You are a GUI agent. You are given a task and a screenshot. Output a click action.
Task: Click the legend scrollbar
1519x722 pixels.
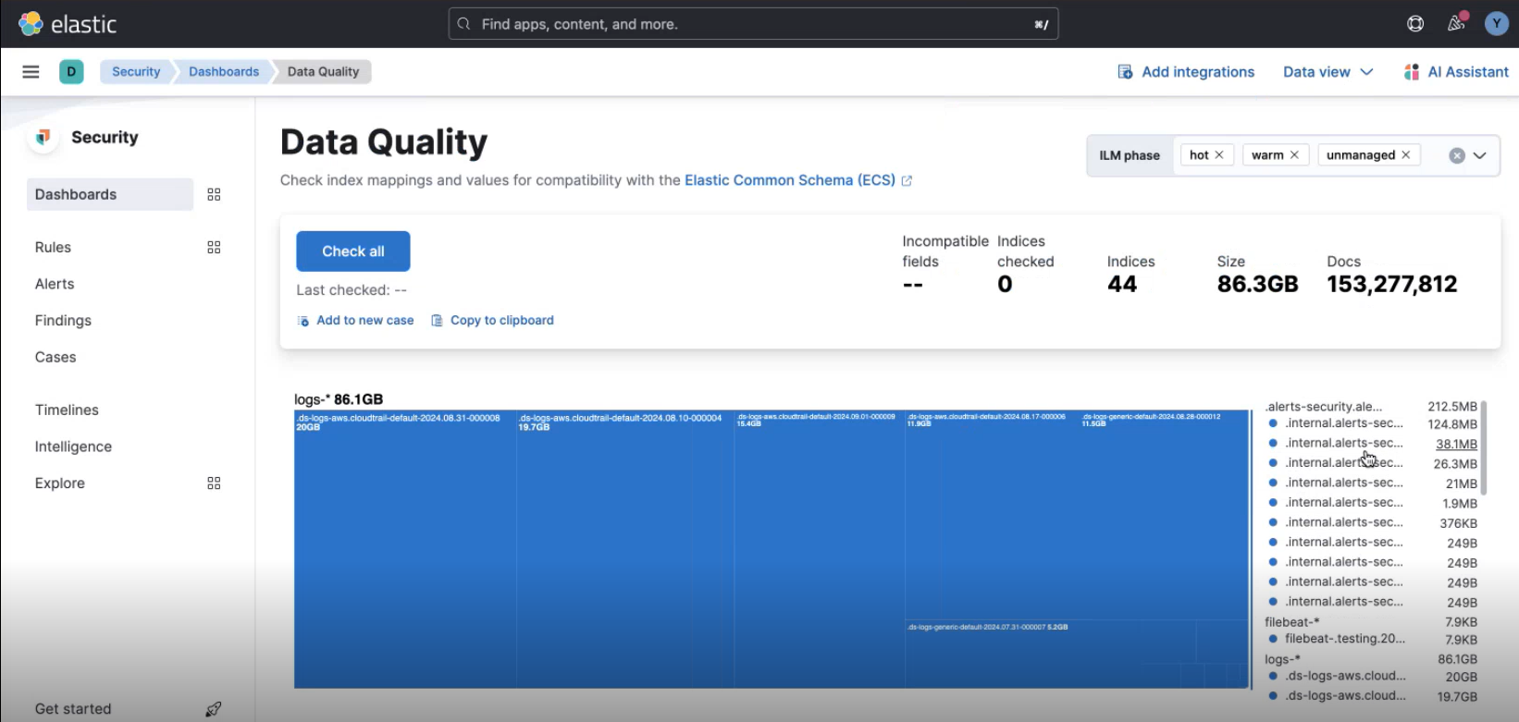tap(1484, 447)
